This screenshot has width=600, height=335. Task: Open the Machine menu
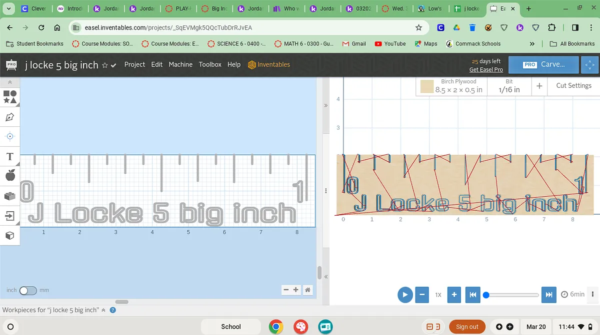coord(180,64)
